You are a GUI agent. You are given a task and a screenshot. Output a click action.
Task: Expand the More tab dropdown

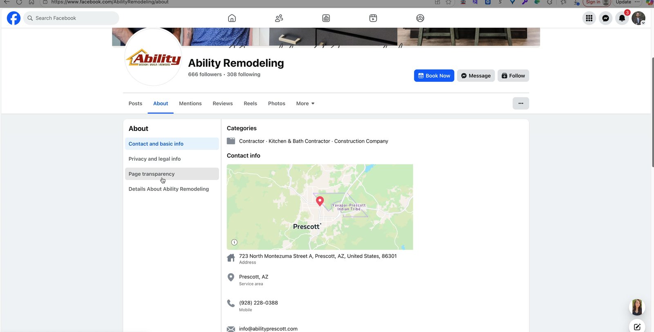click(x=305, y=103)
